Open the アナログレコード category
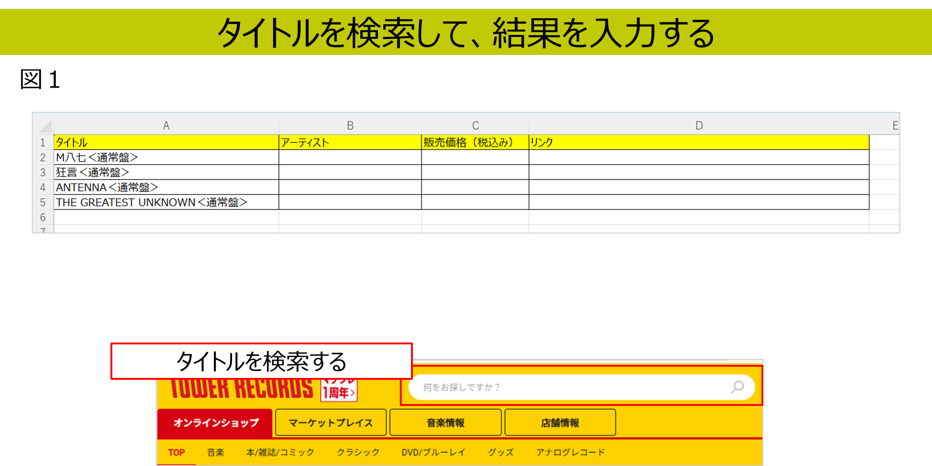 (570, 452)
